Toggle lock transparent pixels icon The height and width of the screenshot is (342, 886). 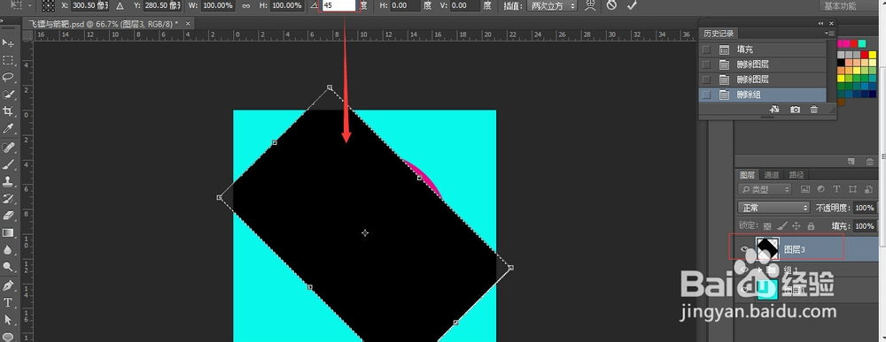(x=767, y=226)
